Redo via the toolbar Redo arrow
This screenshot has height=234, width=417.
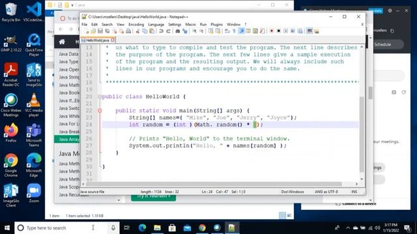point(168,31)
